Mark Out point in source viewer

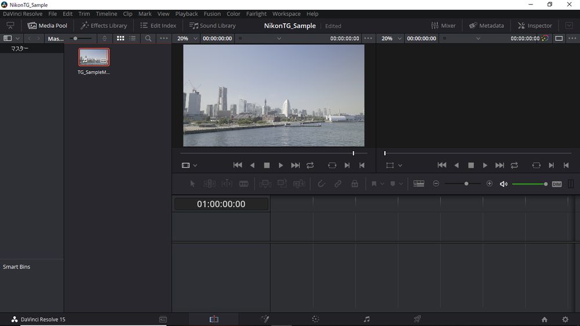[x=362, y=165]
